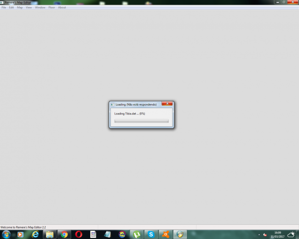299x239 pixels.
Task: Click the weather cloud tray icon
Action: 291,234
